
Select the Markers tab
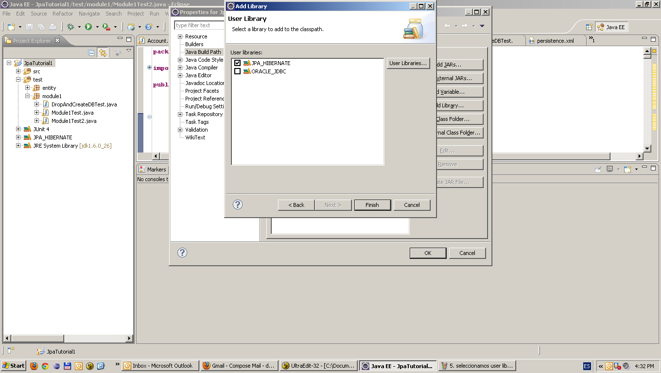[155, 169]
